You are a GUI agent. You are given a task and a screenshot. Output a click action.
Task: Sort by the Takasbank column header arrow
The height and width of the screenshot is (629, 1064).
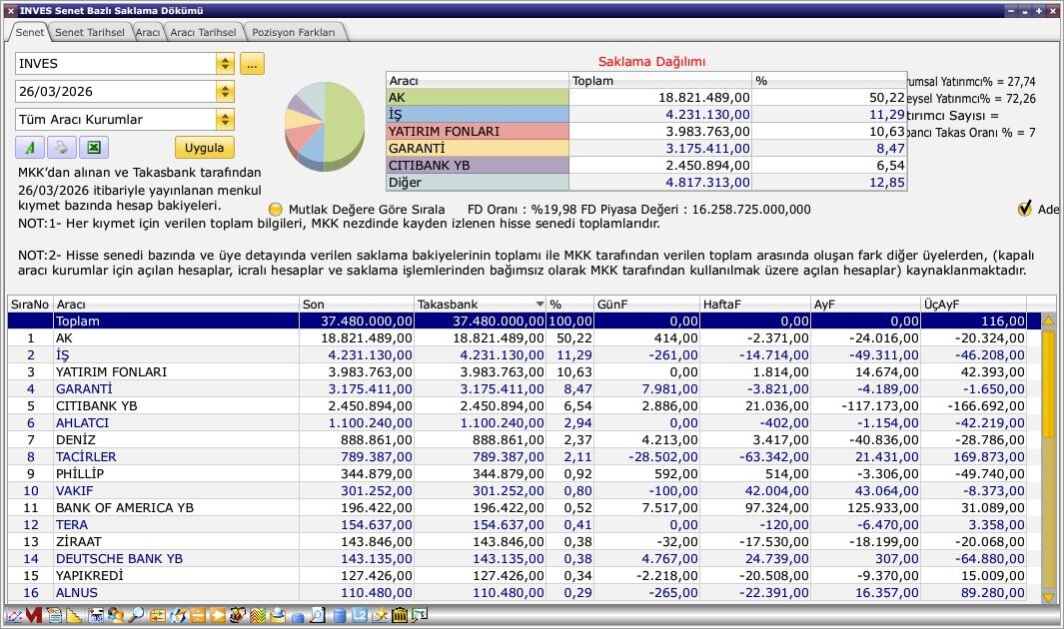pyautogui.click(x=539, y=304)
